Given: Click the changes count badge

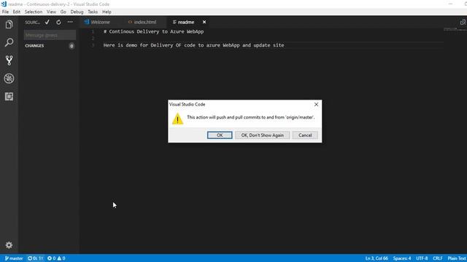Looking at the screenshot, I should pyautogui.click(x=72, y=46).
